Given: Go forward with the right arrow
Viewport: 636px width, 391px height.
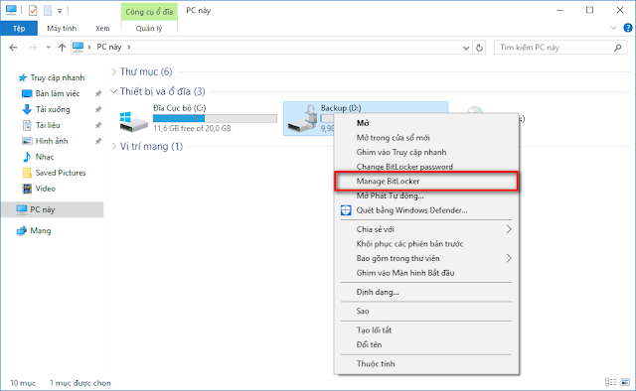Looking at the screenshot, I should point(33,48).
